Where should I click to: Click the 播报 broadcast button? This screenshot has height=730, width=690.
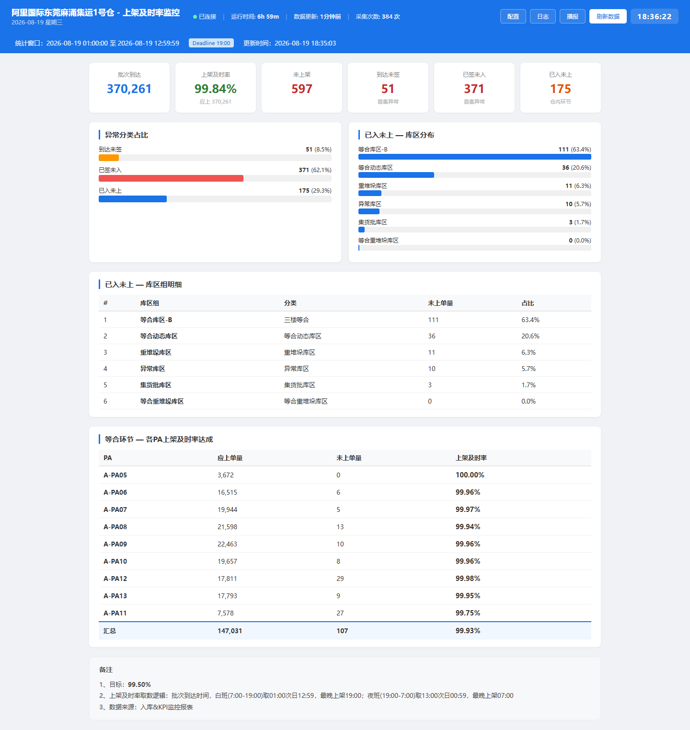pyautogui.click(x=573, y=16)
